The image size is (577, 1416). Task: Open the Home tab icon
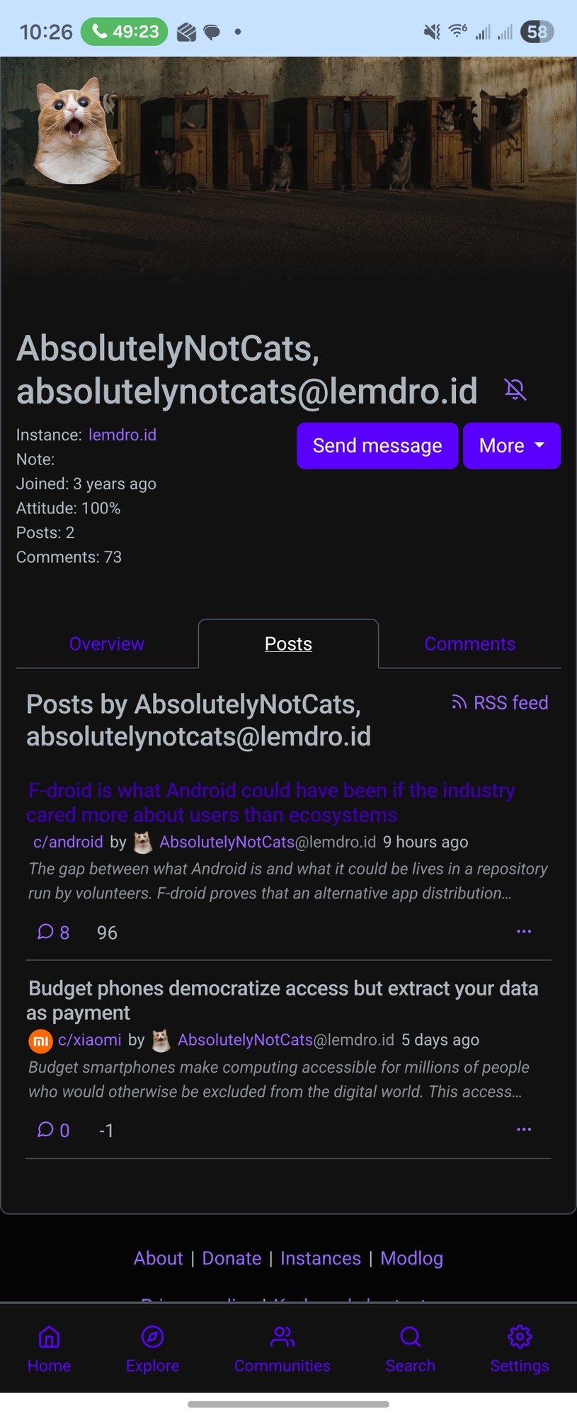49,1337
